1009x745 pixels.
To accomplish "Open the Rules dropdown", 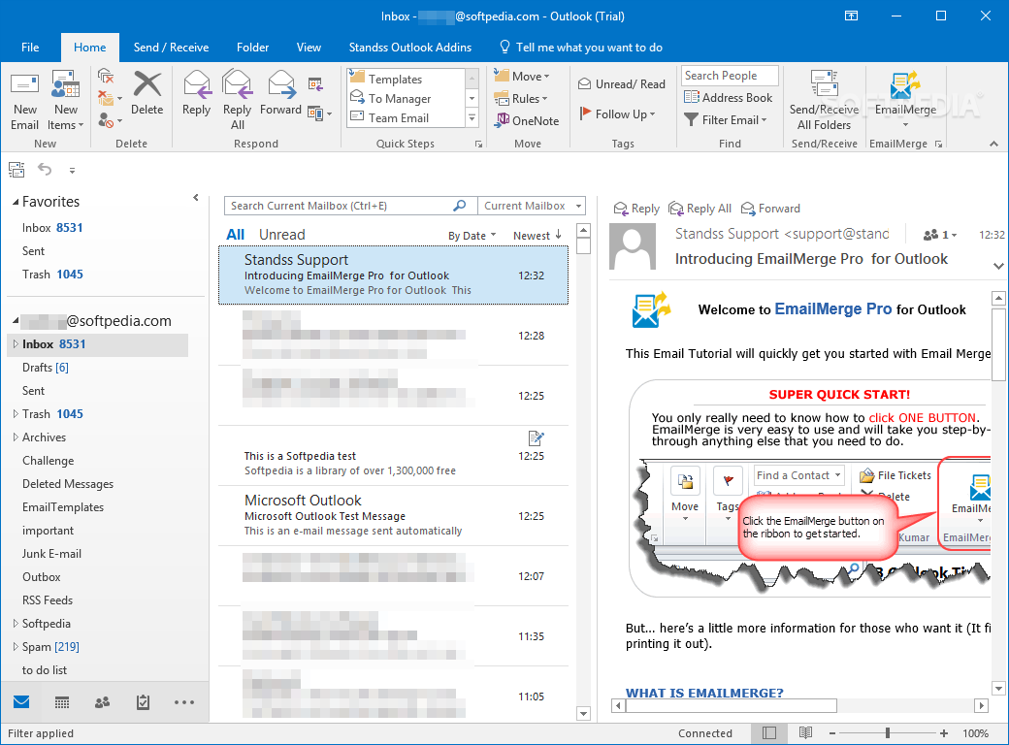I will (521, 98).
